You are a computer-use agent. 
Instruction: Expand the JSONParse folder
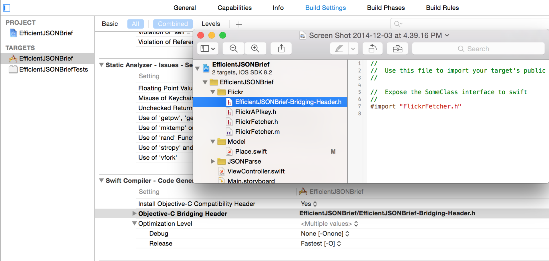pos(213,161)
